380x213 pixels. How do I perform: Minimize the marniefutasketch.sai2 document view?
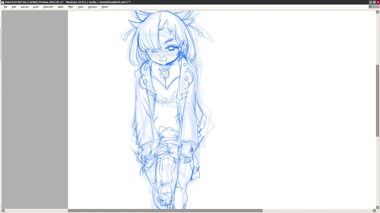pyautogui.click(x=370, y=7)
